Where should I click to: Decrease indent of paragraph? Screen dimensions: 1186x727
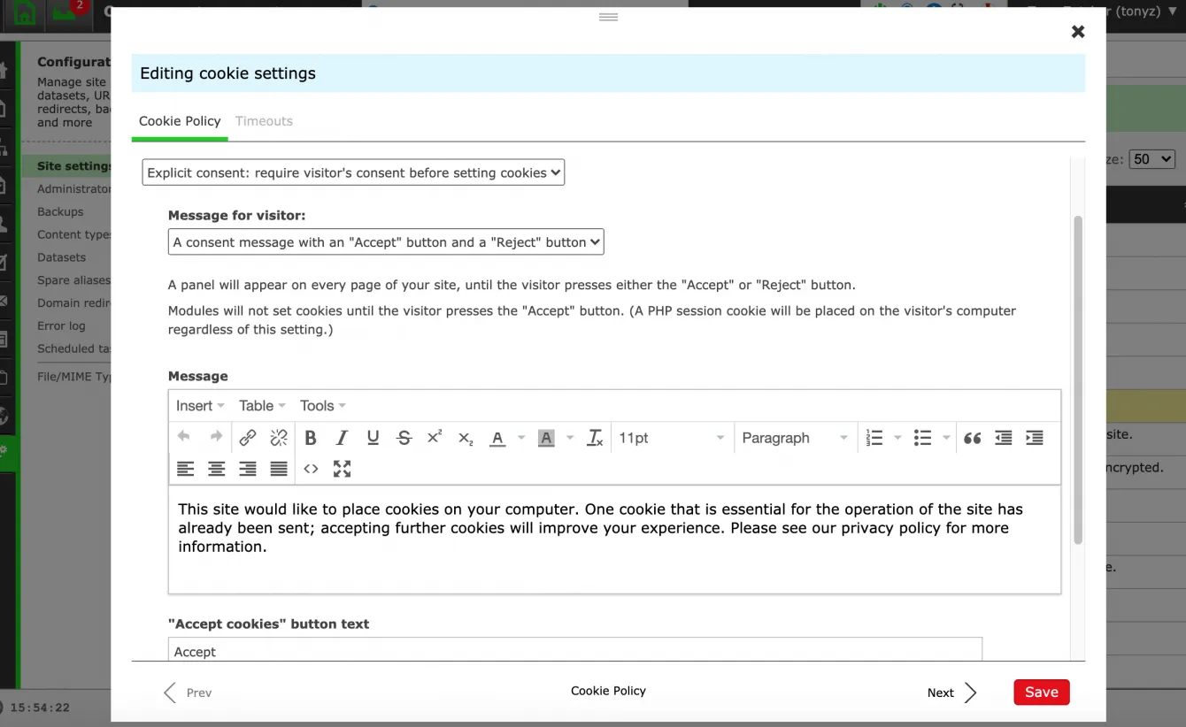pyautogui.click(x=1004, y=438)
